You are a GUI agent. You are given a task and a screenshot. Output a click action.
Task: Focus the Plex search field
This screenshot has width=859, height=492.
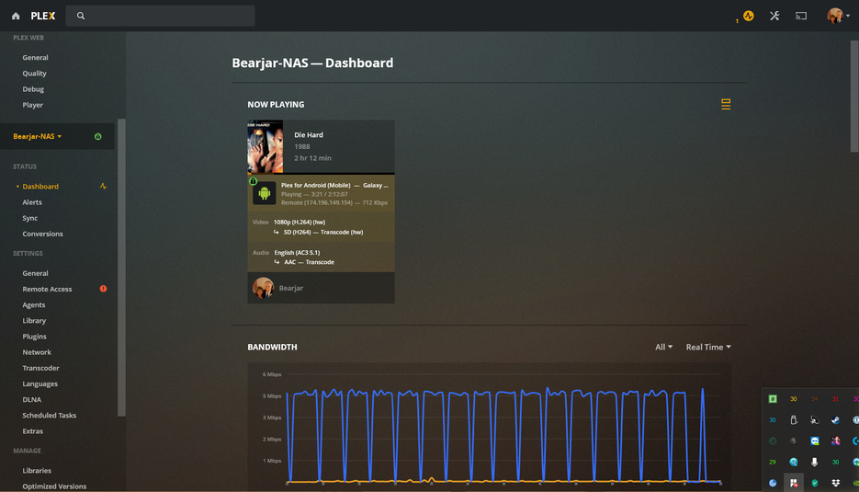click(160, 16)
